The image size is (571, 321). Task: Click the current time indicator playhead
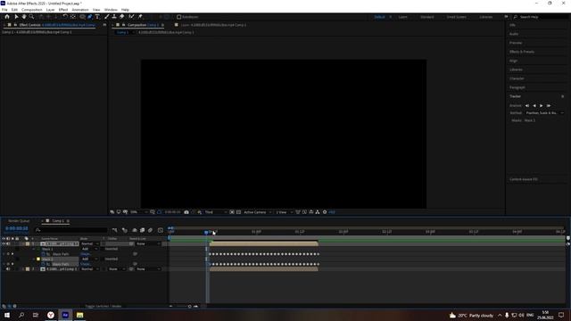[206, 232]
